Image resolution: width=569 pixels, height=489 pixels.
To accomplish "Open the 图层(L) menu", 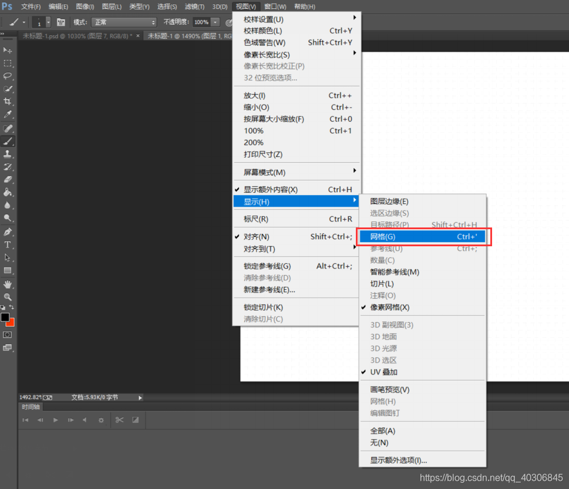I will tap(112, 6).
